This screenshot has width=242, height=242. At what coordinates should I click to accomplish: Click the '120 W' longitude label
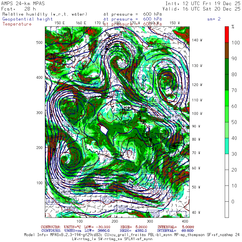pyautogui.click(x=197, y=85)
